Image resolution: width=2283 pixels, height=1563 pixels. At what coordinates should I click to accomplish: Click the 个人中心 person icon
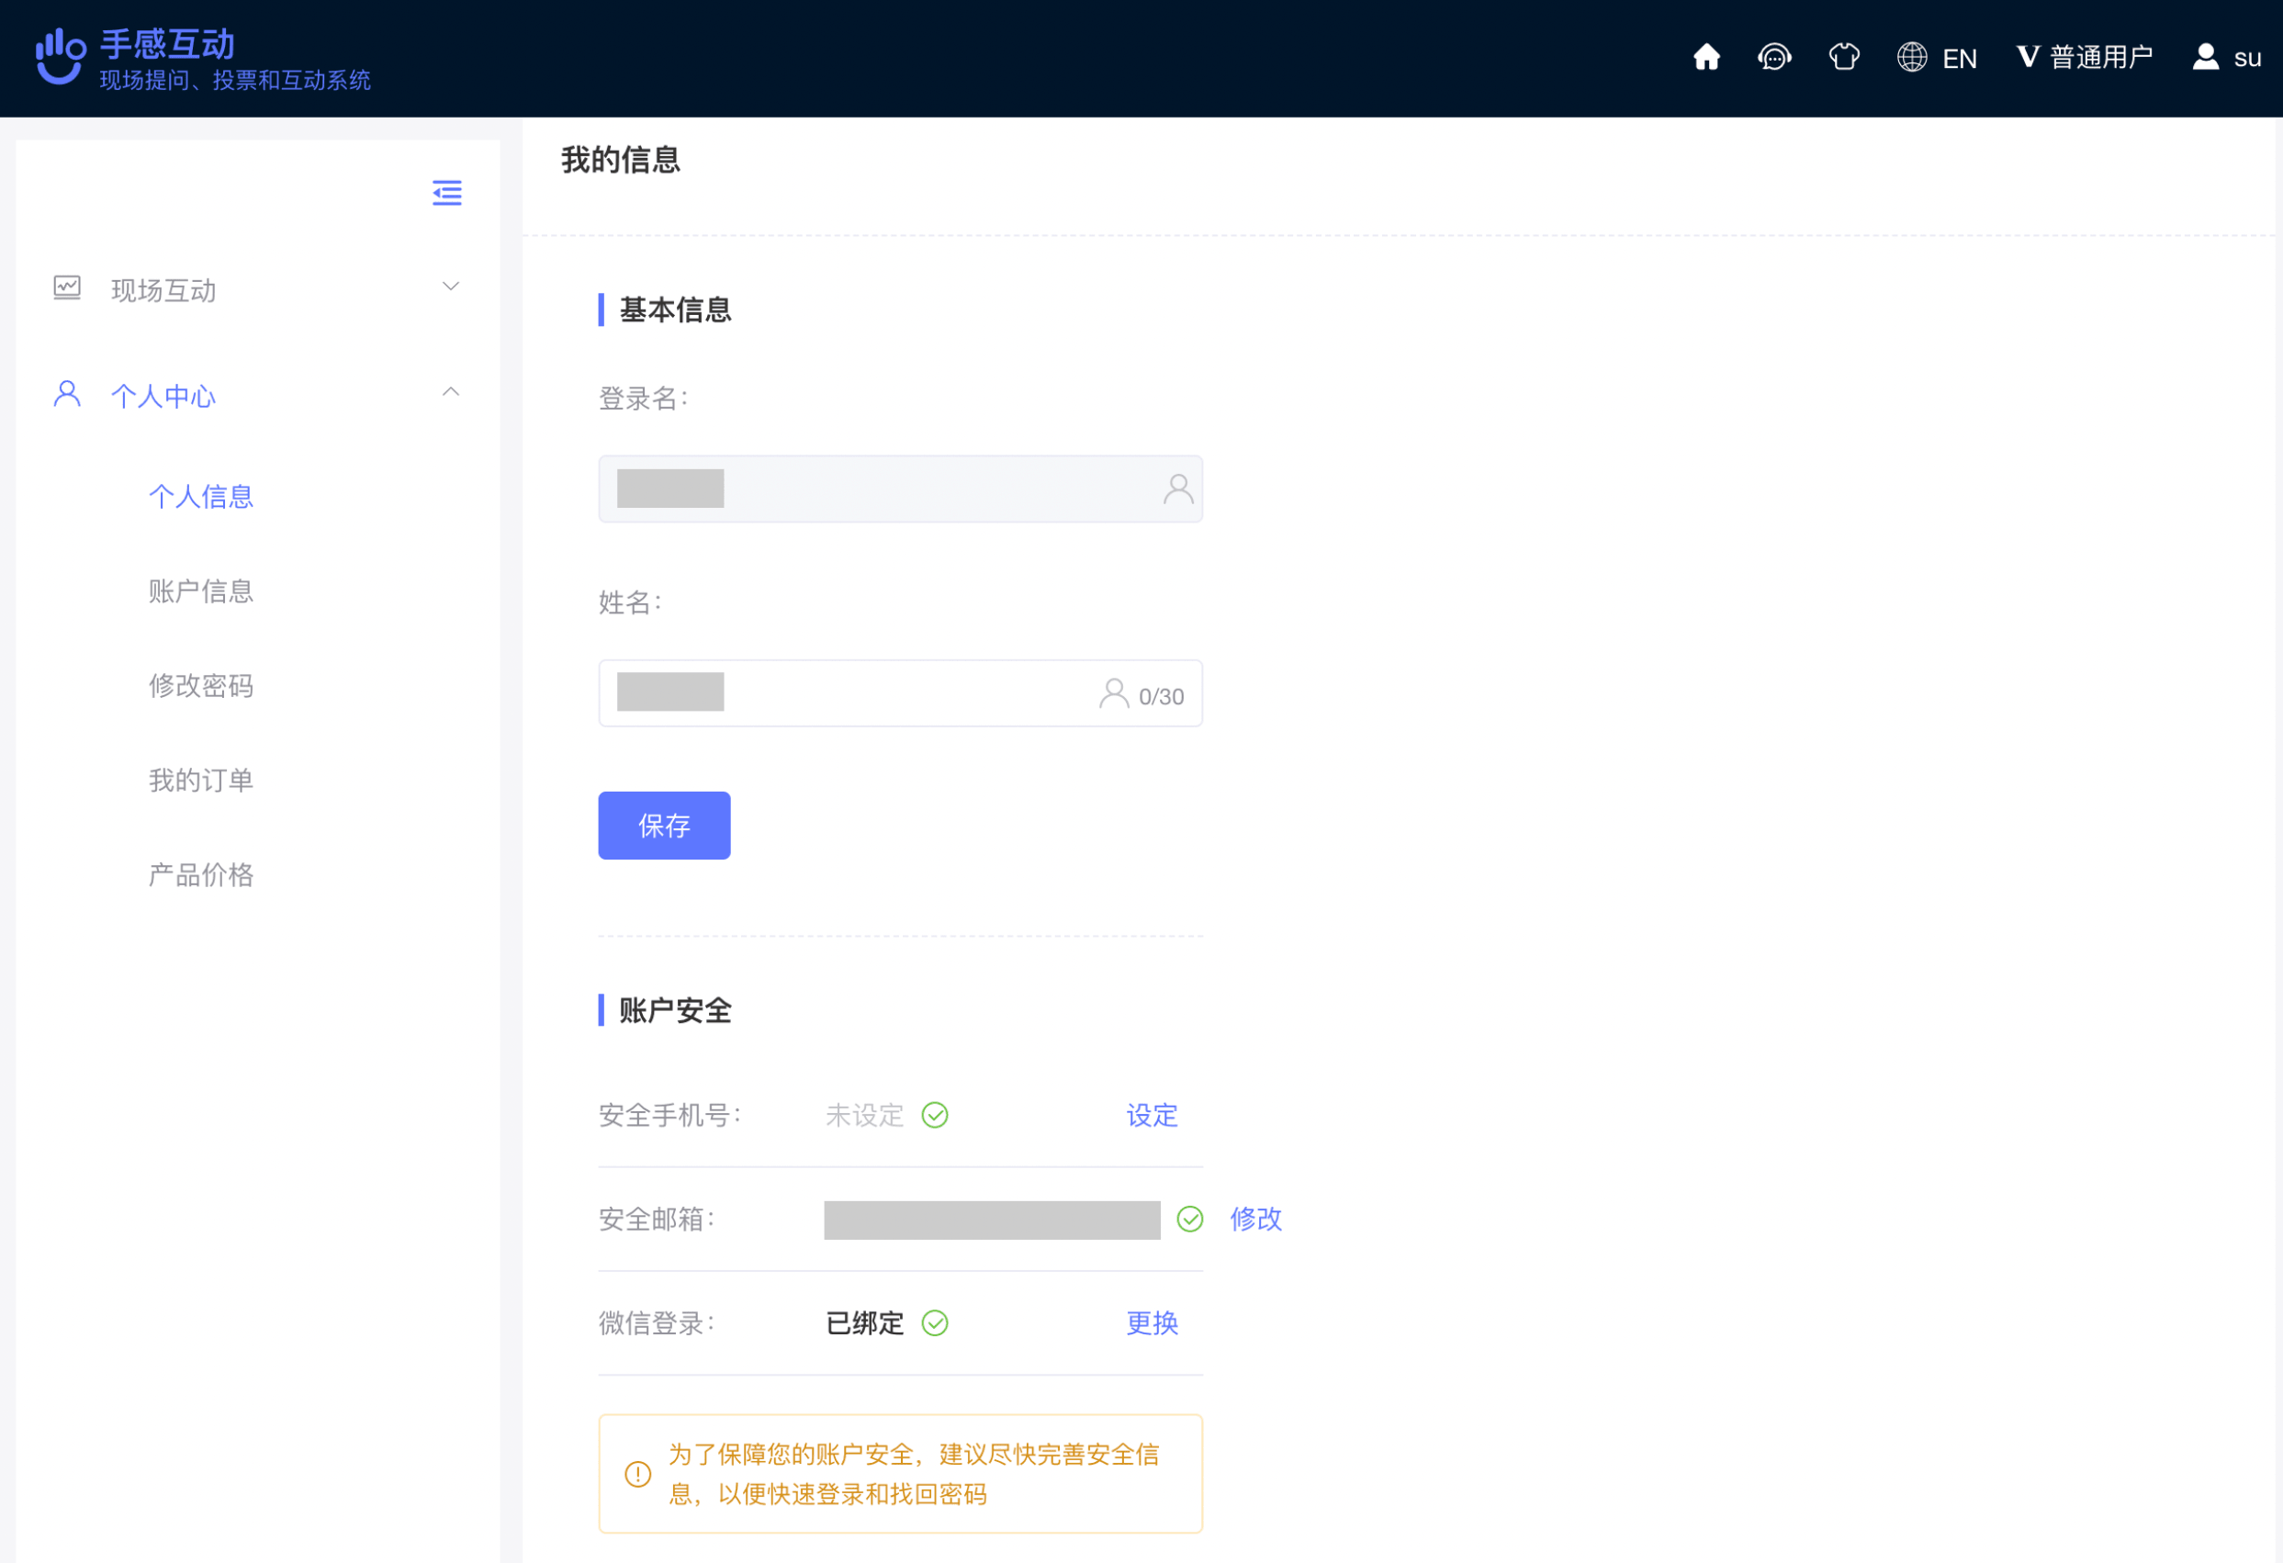pos(67,394)
